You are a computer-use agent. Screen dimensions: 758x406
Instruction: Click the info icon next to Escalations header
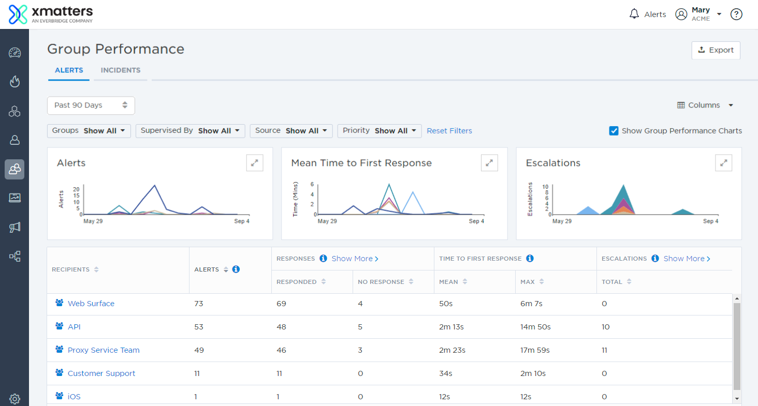coord(655,258)
